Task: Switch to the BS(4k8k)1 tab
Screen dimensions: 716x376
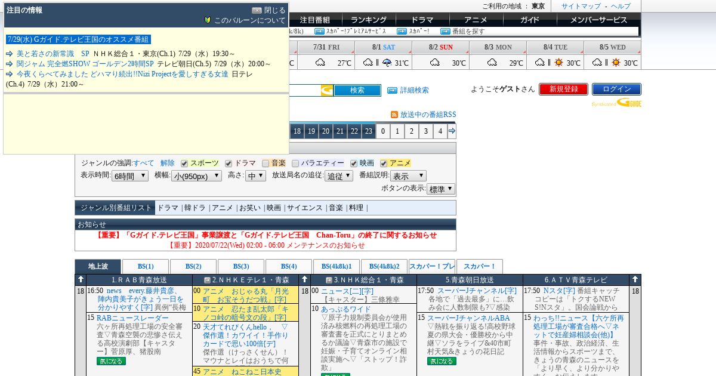Action: pos(337,267)
